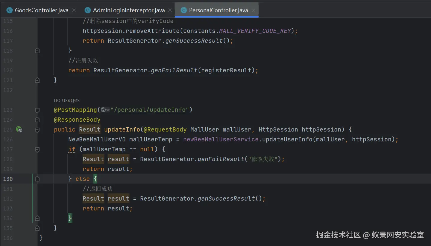Click the @RequestBody annotation

tap(165, 129)
